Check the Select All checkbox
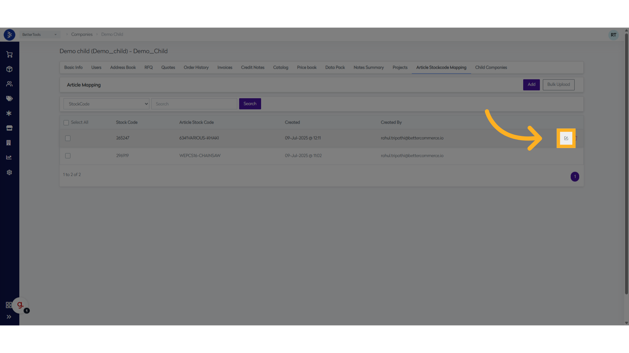 click(x=66, y=123)
